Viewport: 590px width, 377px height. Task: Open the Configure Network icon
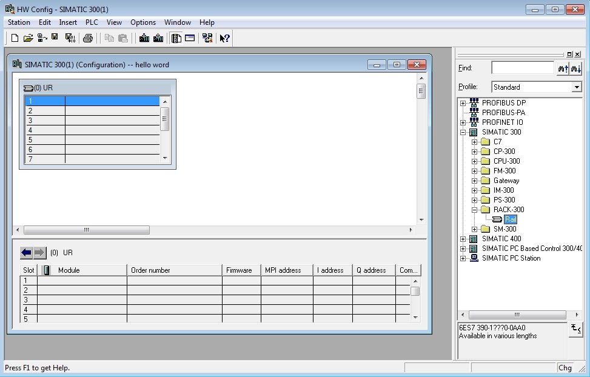(x=207, y=38)
